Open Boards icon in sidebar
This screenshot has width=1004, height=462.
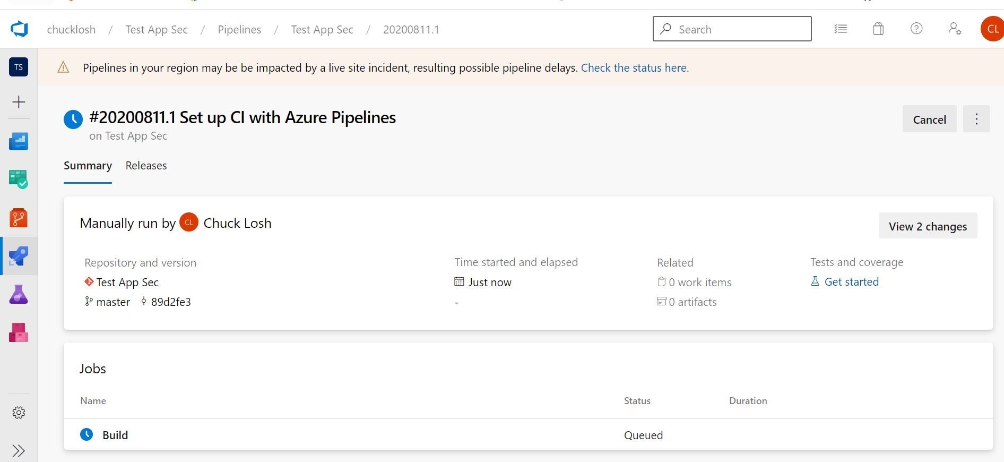pyautogui.click(x=19, y=179)
